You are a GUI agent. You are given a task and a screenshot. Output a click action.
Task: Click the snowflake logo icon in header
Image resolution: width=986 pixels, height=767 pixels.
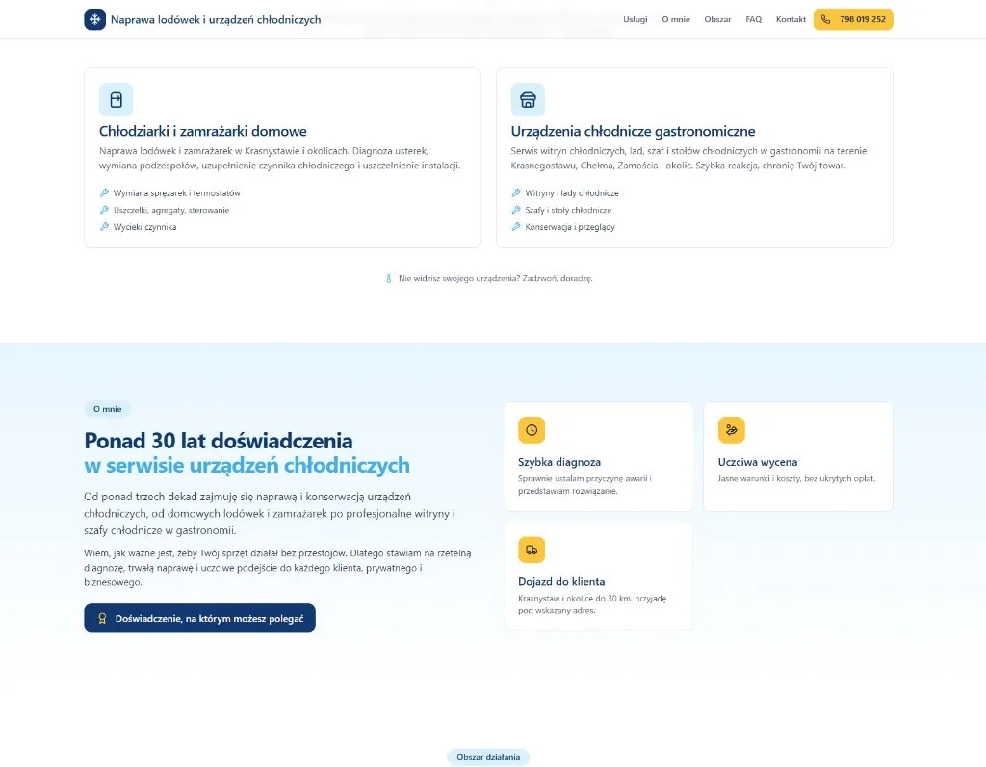pyautogui.click(x=95, y=19)
